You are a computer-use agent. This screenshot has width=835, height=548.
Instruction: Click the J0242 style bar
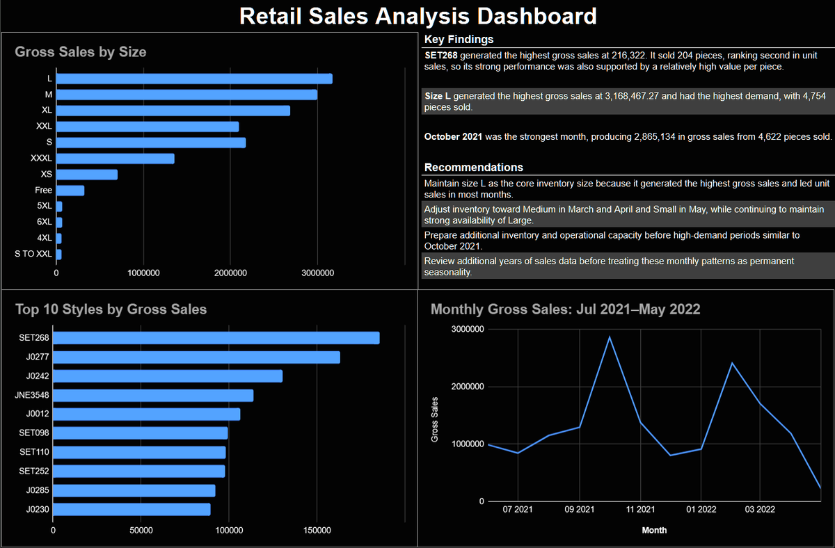pyautogui.click(x=168, y=376)
